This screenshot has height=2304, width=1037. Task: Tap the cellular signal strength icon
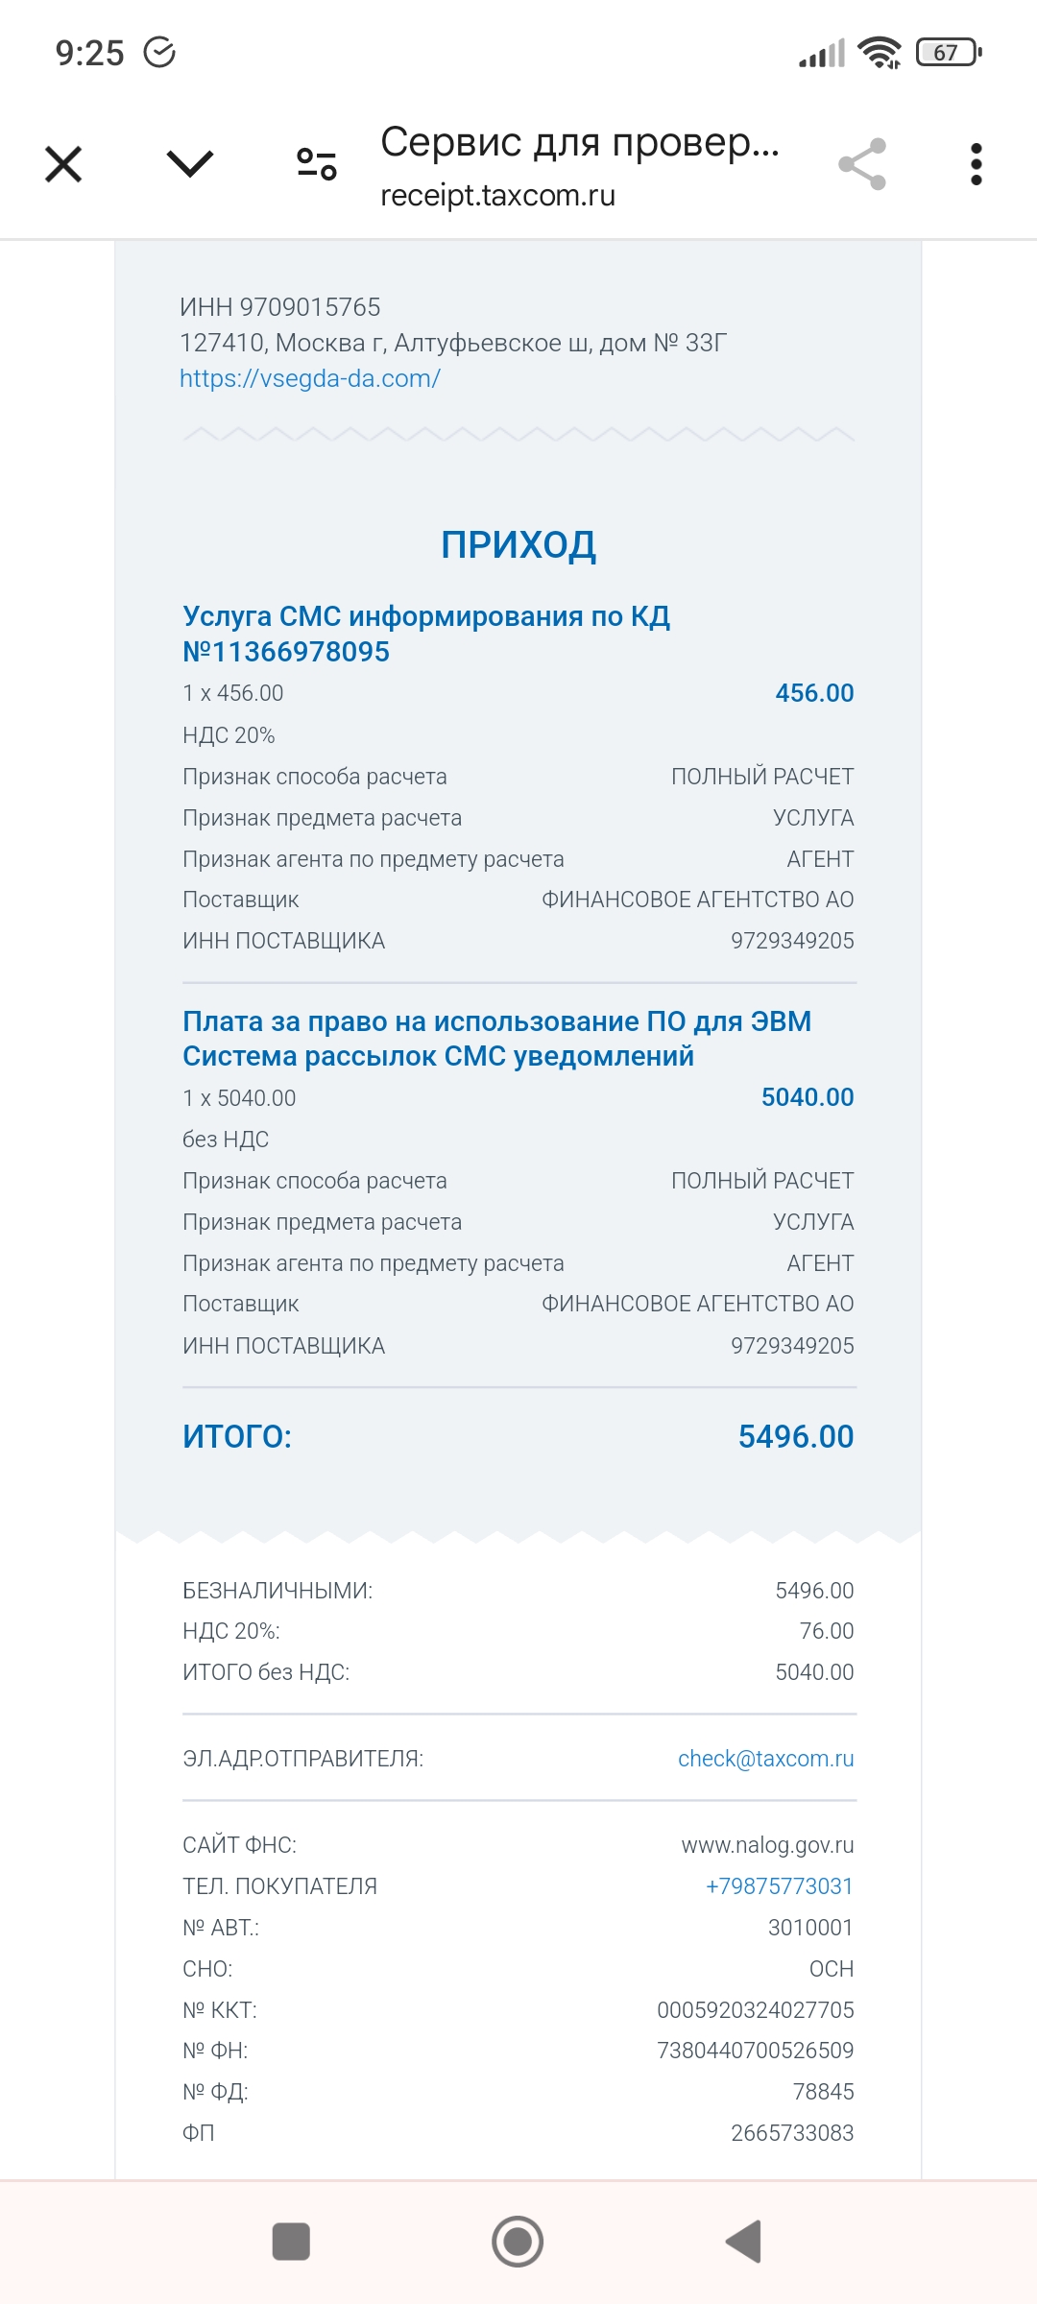[x=822, y=54]
